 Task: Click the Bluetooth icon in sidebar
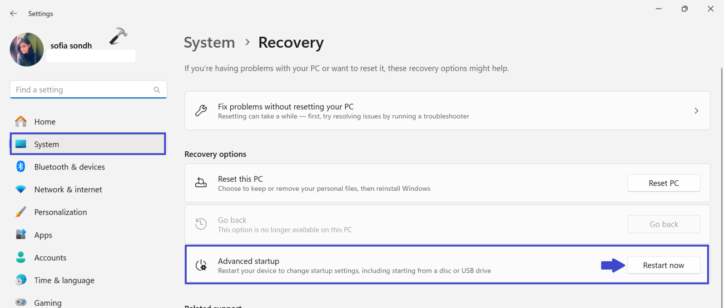[21, 167]
